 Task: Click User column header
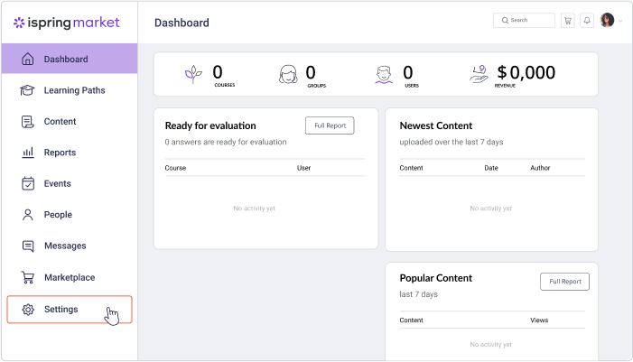click(303, 168)
